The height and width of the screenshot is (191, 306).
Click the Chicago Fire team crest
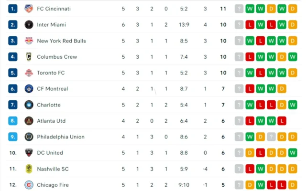(29, 185)
